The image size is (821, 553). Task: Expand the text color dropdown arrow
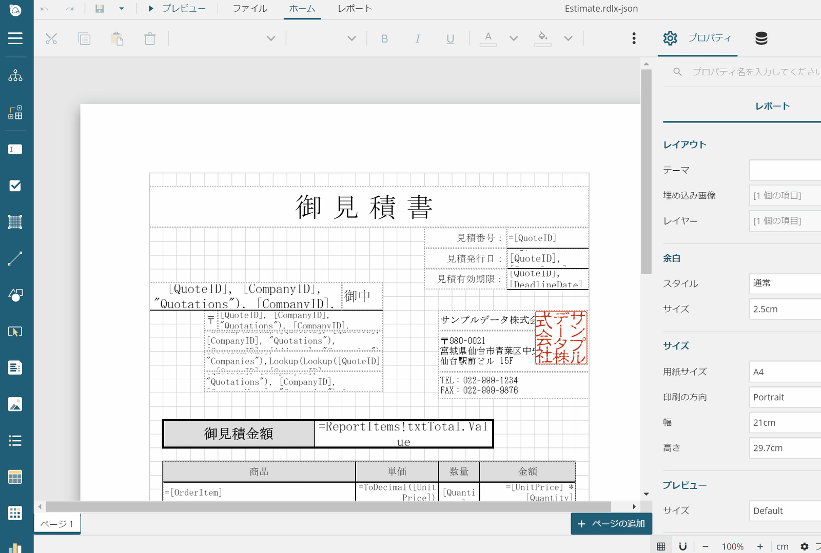(x=514, y=38)
